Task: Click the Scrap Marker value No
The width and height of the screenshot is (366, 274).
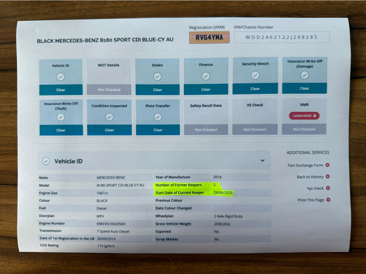Action: [217, 239]
